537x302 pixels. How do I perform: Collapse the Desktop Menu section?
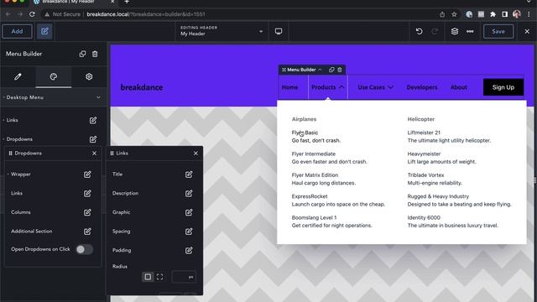click(x=98, y=97)
